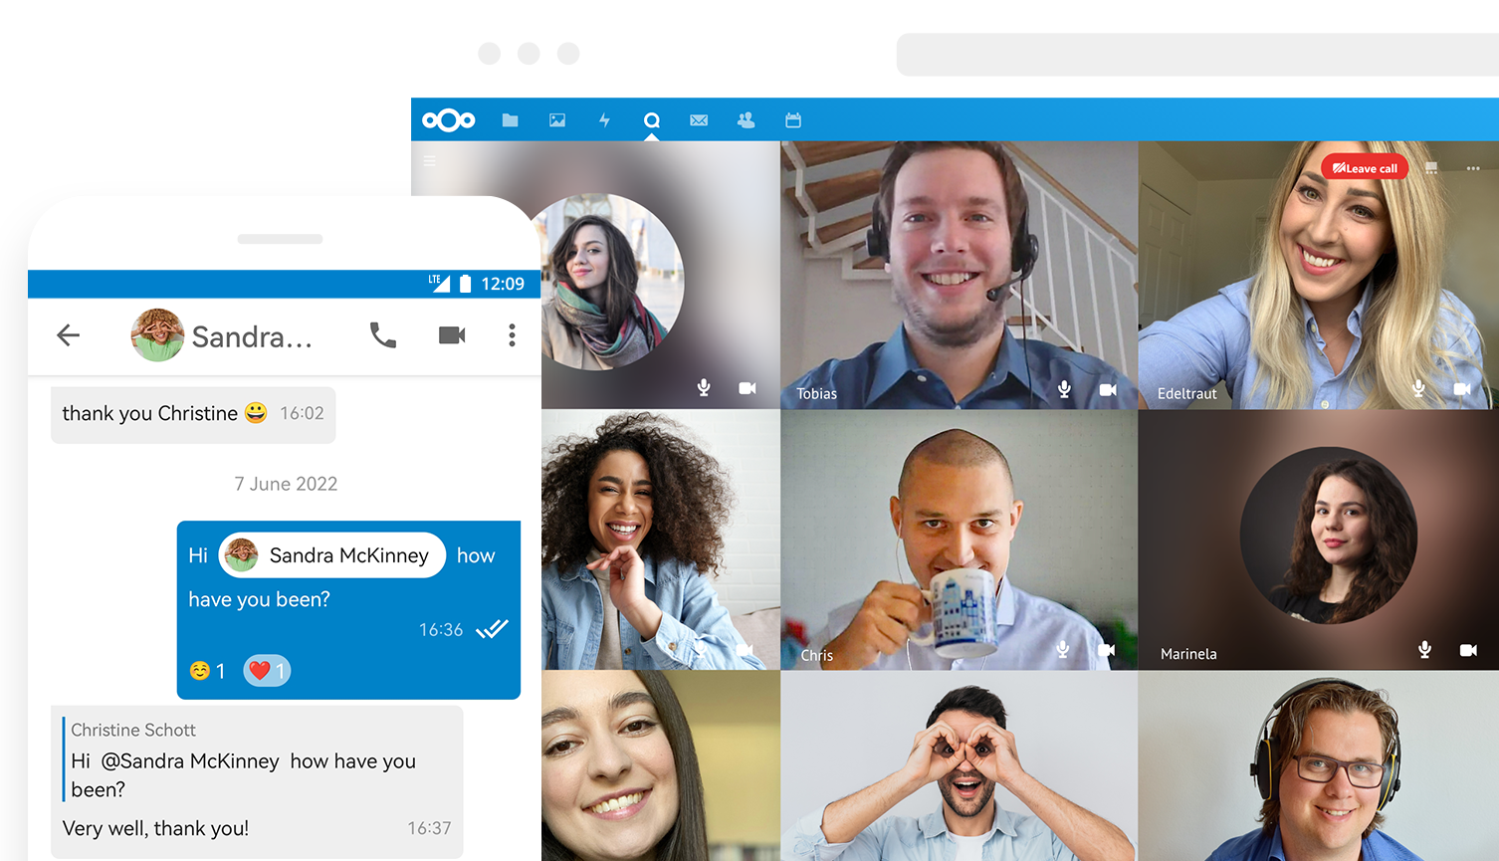Open the Calendar app icon

point(792,119)
